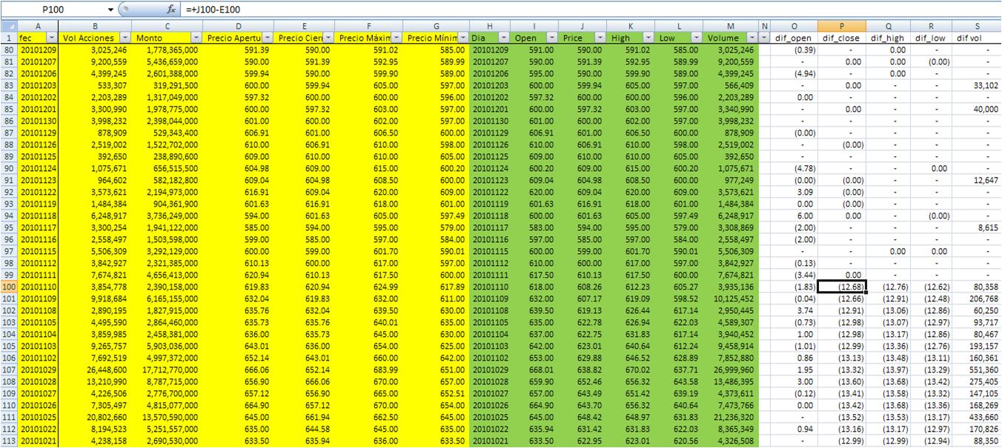Open the filter dropdown on 'fec' header
Image resolution: width=1002 pixels, height=448 pixels.
51,37
